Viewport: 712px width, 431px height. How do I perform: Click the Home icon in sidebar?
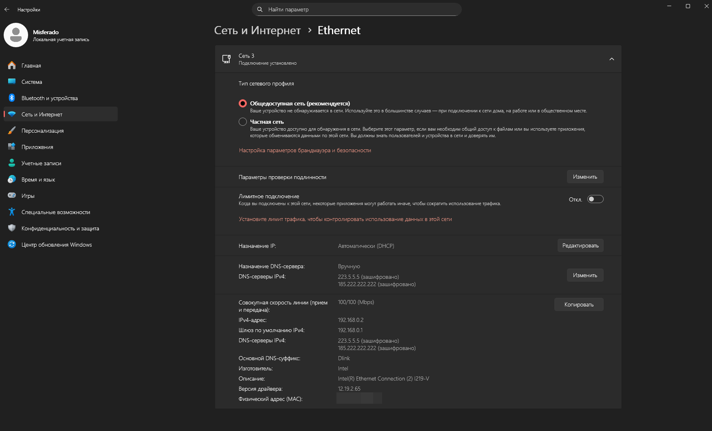point(12,66)
